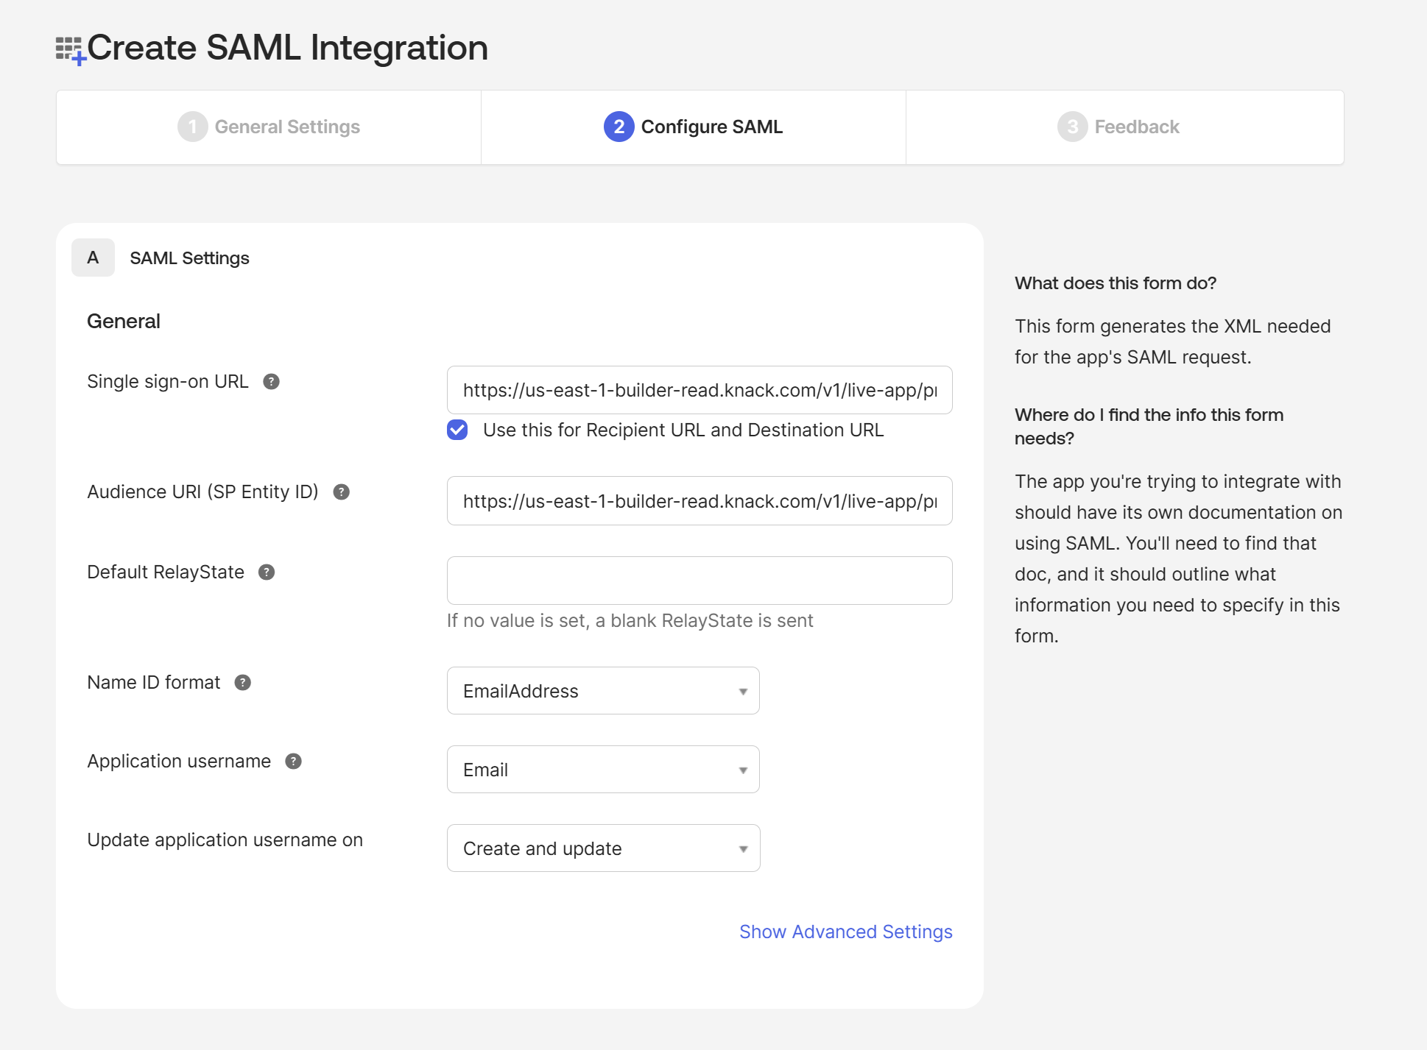
Task: Open help tooltip for Single sign-on URL
Action: point(271,382)
